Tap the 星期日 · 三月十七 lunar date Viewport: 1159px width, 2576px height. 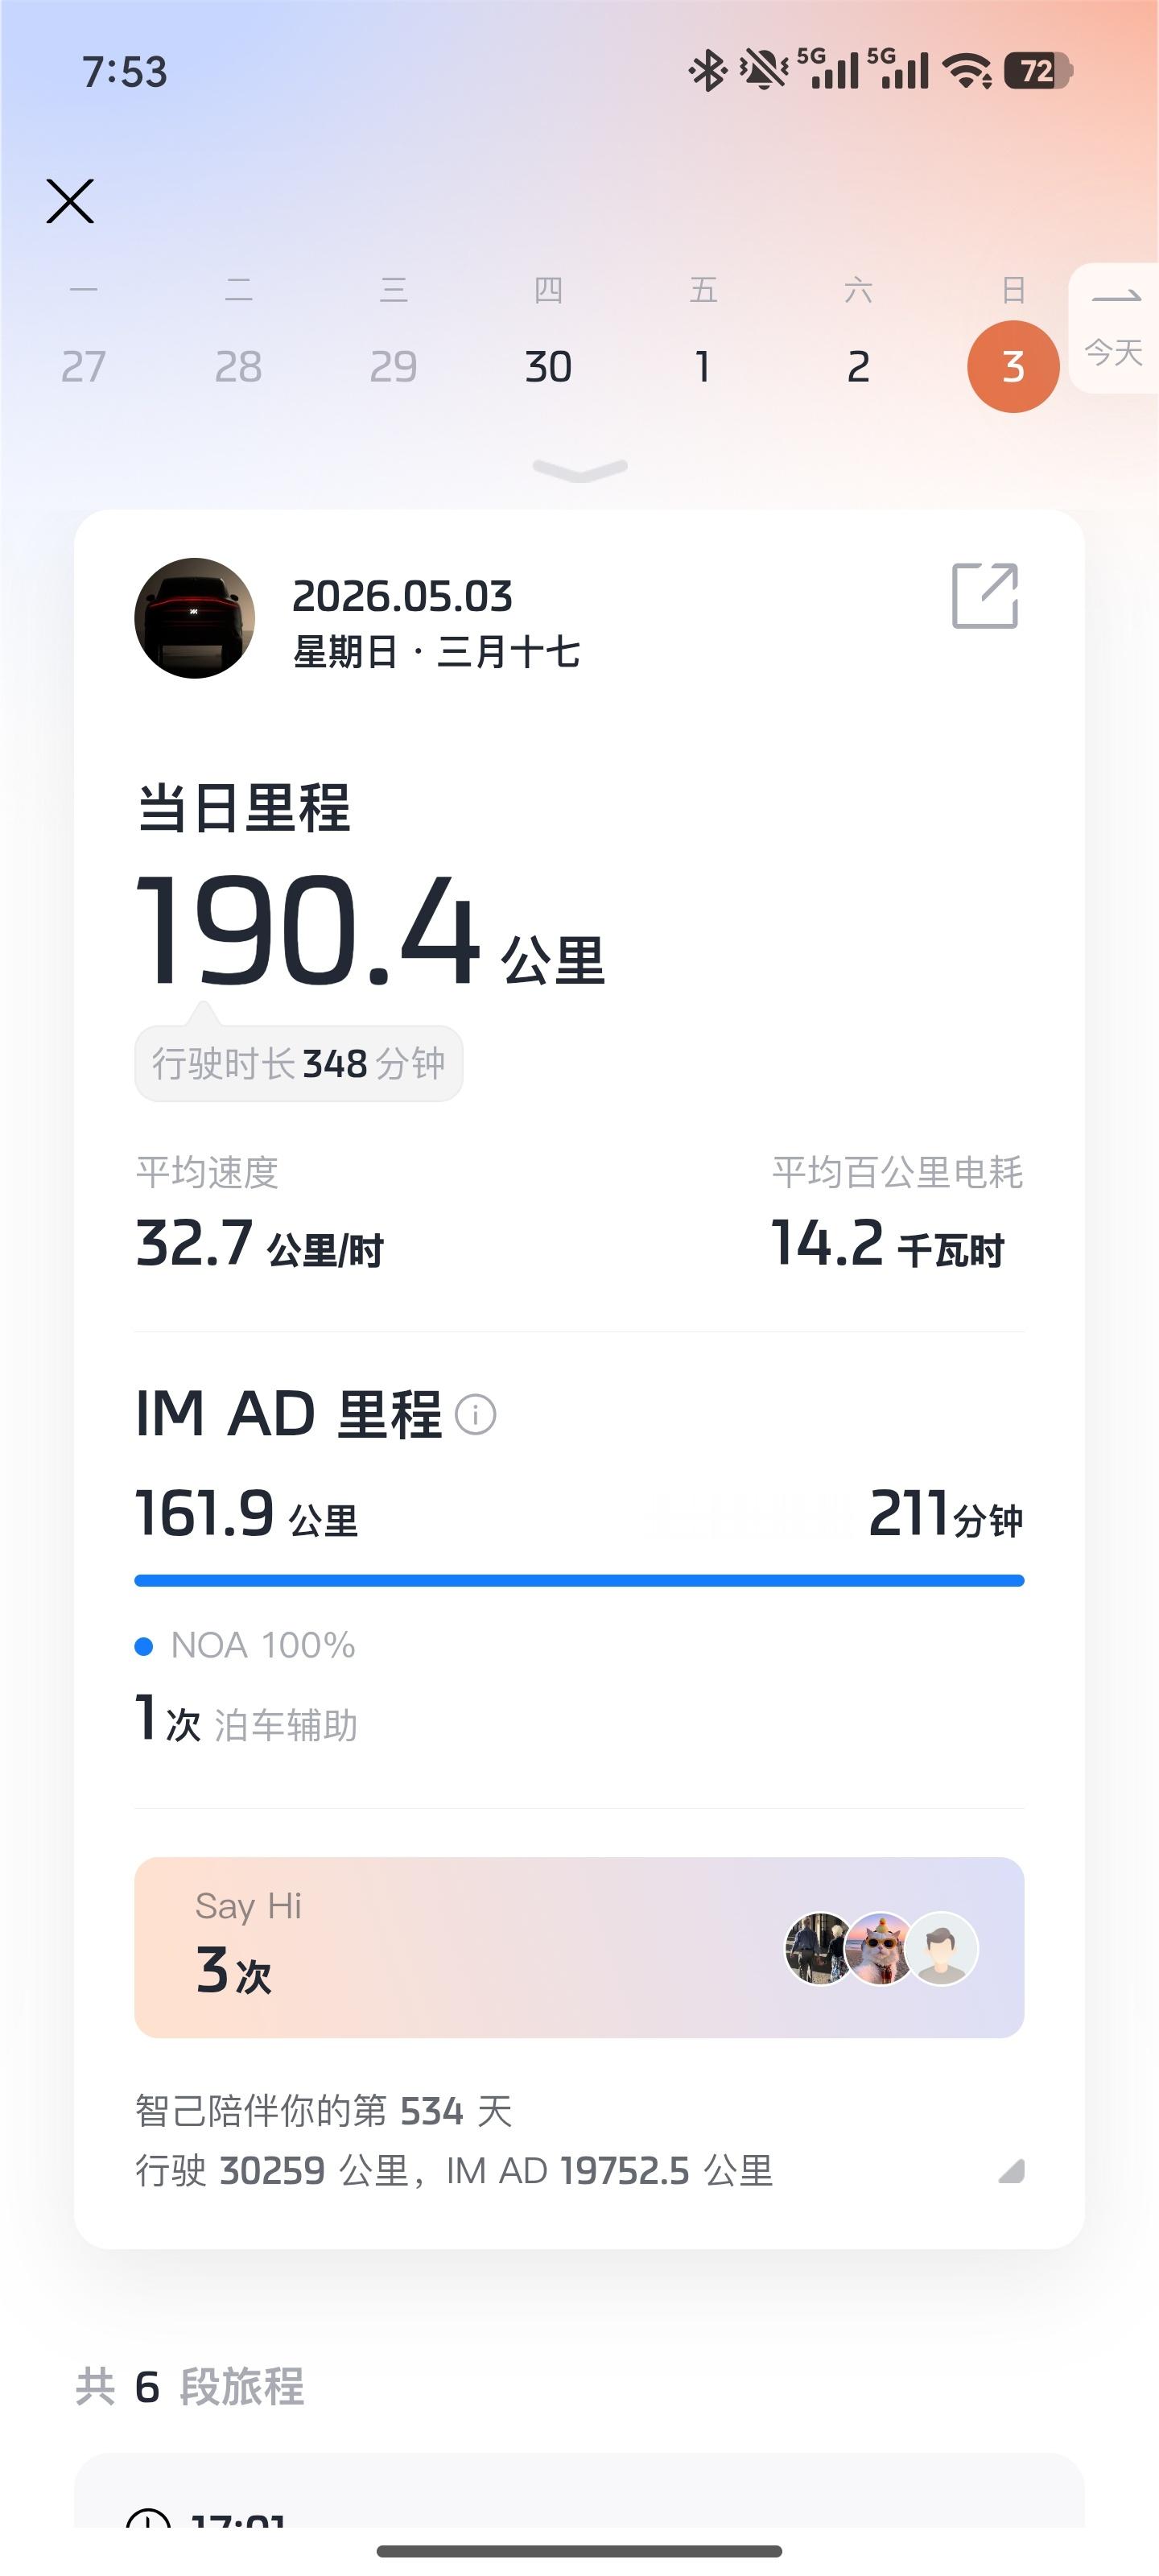point(436,652)
